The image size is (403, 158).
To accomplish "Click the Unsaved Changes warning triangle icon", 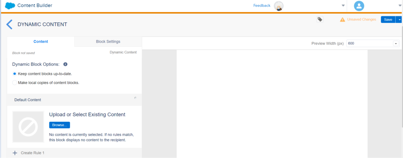I will [343, 20].
